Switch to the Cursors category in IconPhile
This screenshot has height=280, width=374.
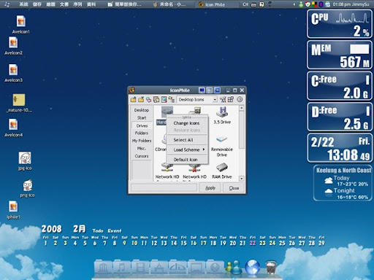pos(142,156)
